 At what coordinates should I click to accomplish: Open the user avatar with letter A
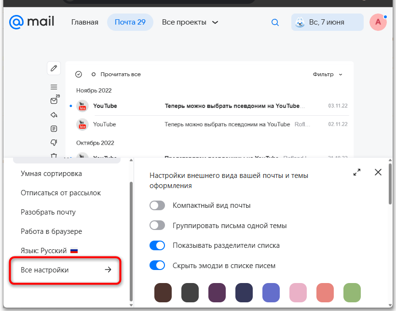point(378,22)
